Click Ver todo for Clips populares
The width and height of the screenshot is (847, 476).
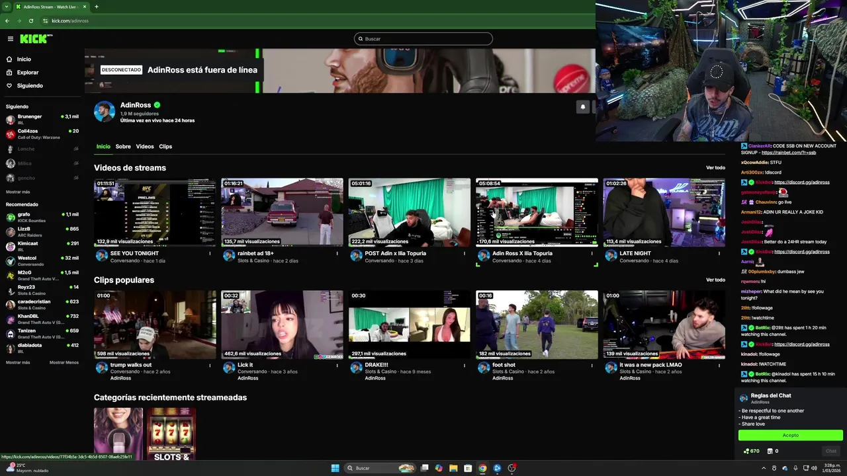tap(715, 280)
